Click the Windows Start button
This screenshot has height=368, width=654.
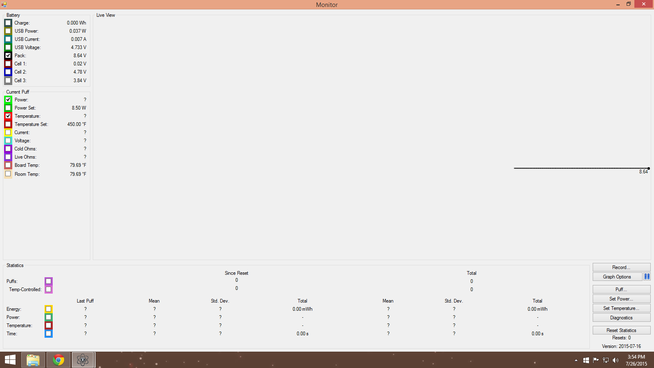[x=10, y=360]
